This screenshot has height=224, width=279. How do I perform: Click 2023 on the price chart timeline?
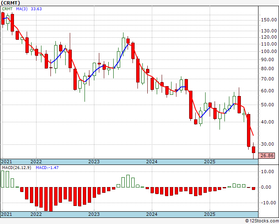point(94,162)
